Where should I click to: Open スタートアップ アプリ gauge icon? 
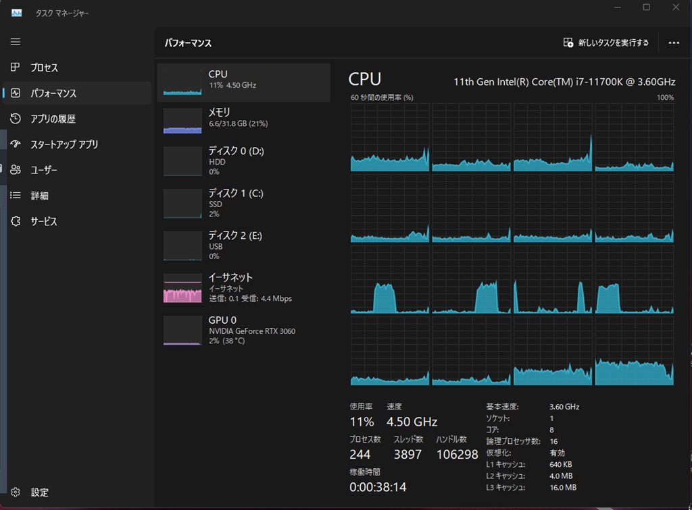click(x=16, y=144)
